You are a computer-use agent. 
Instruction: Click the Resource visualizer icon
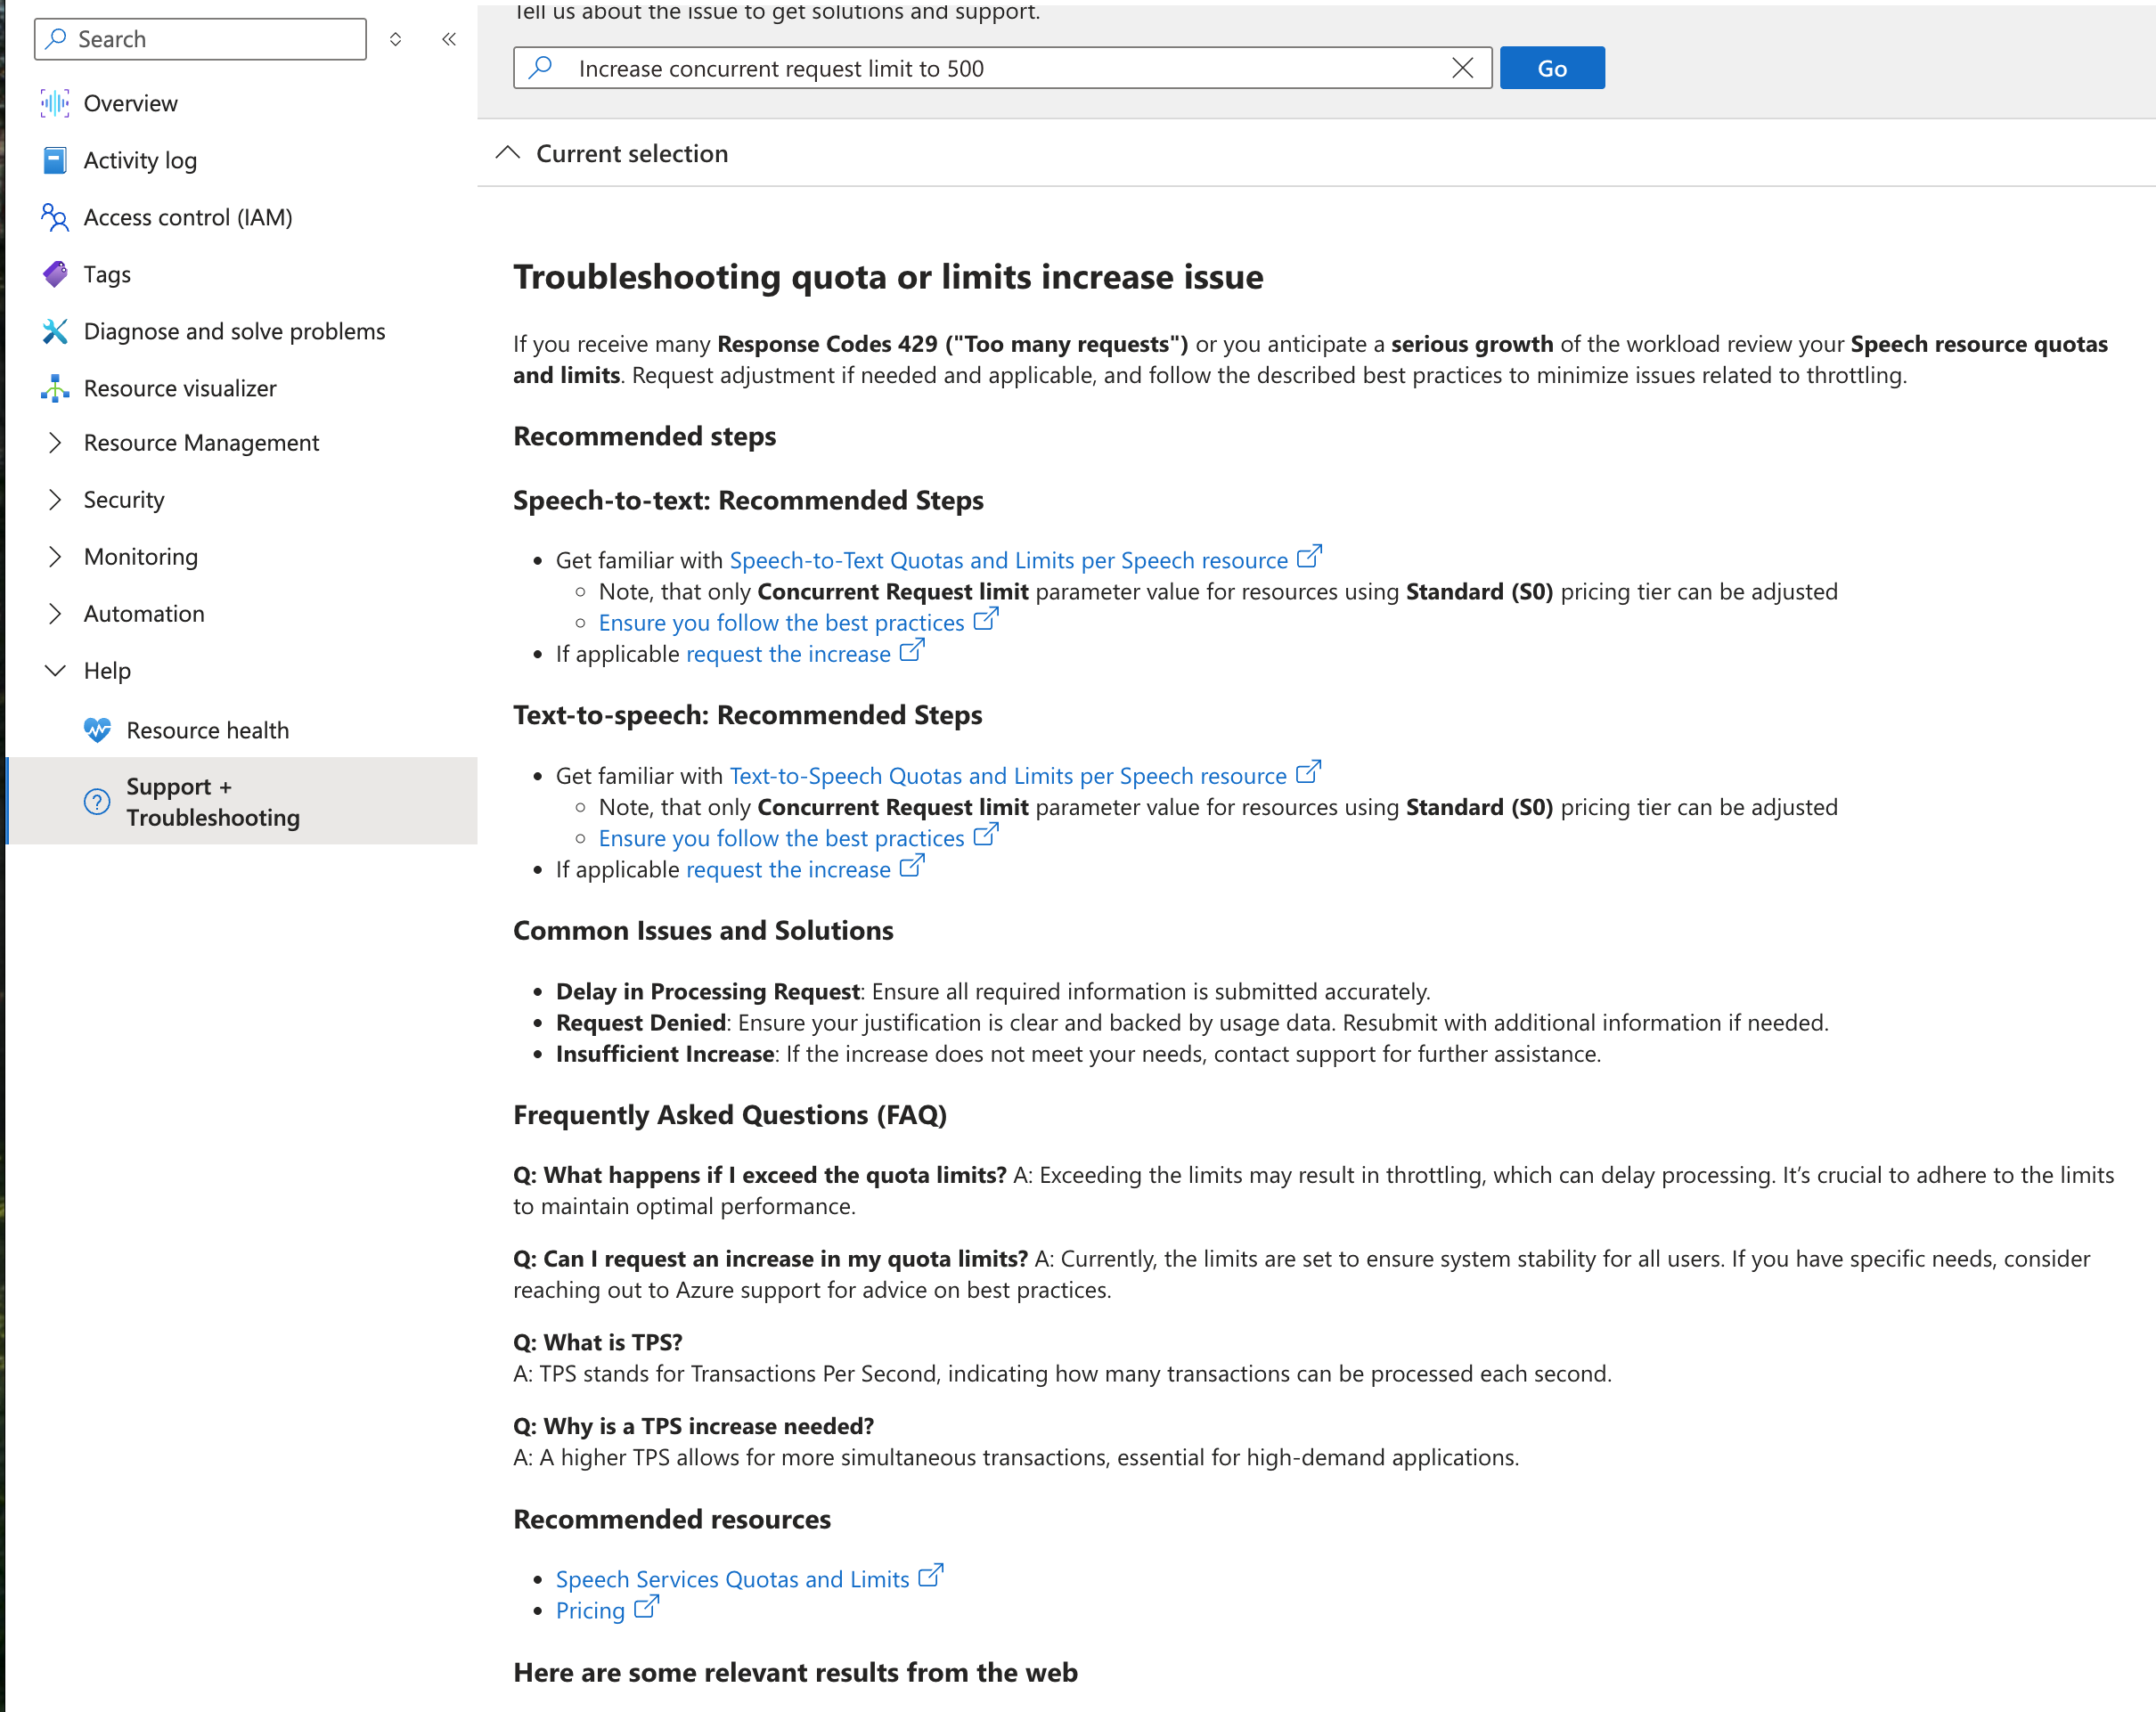point(55,388)
